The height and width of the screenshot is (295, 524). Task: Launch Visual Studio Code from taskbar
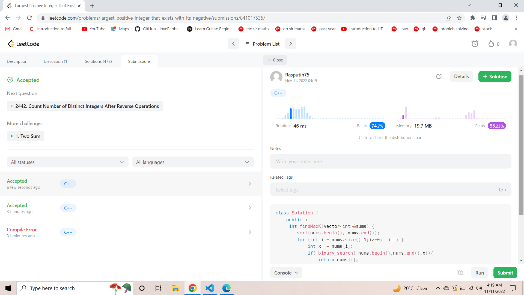coord(209,288)
